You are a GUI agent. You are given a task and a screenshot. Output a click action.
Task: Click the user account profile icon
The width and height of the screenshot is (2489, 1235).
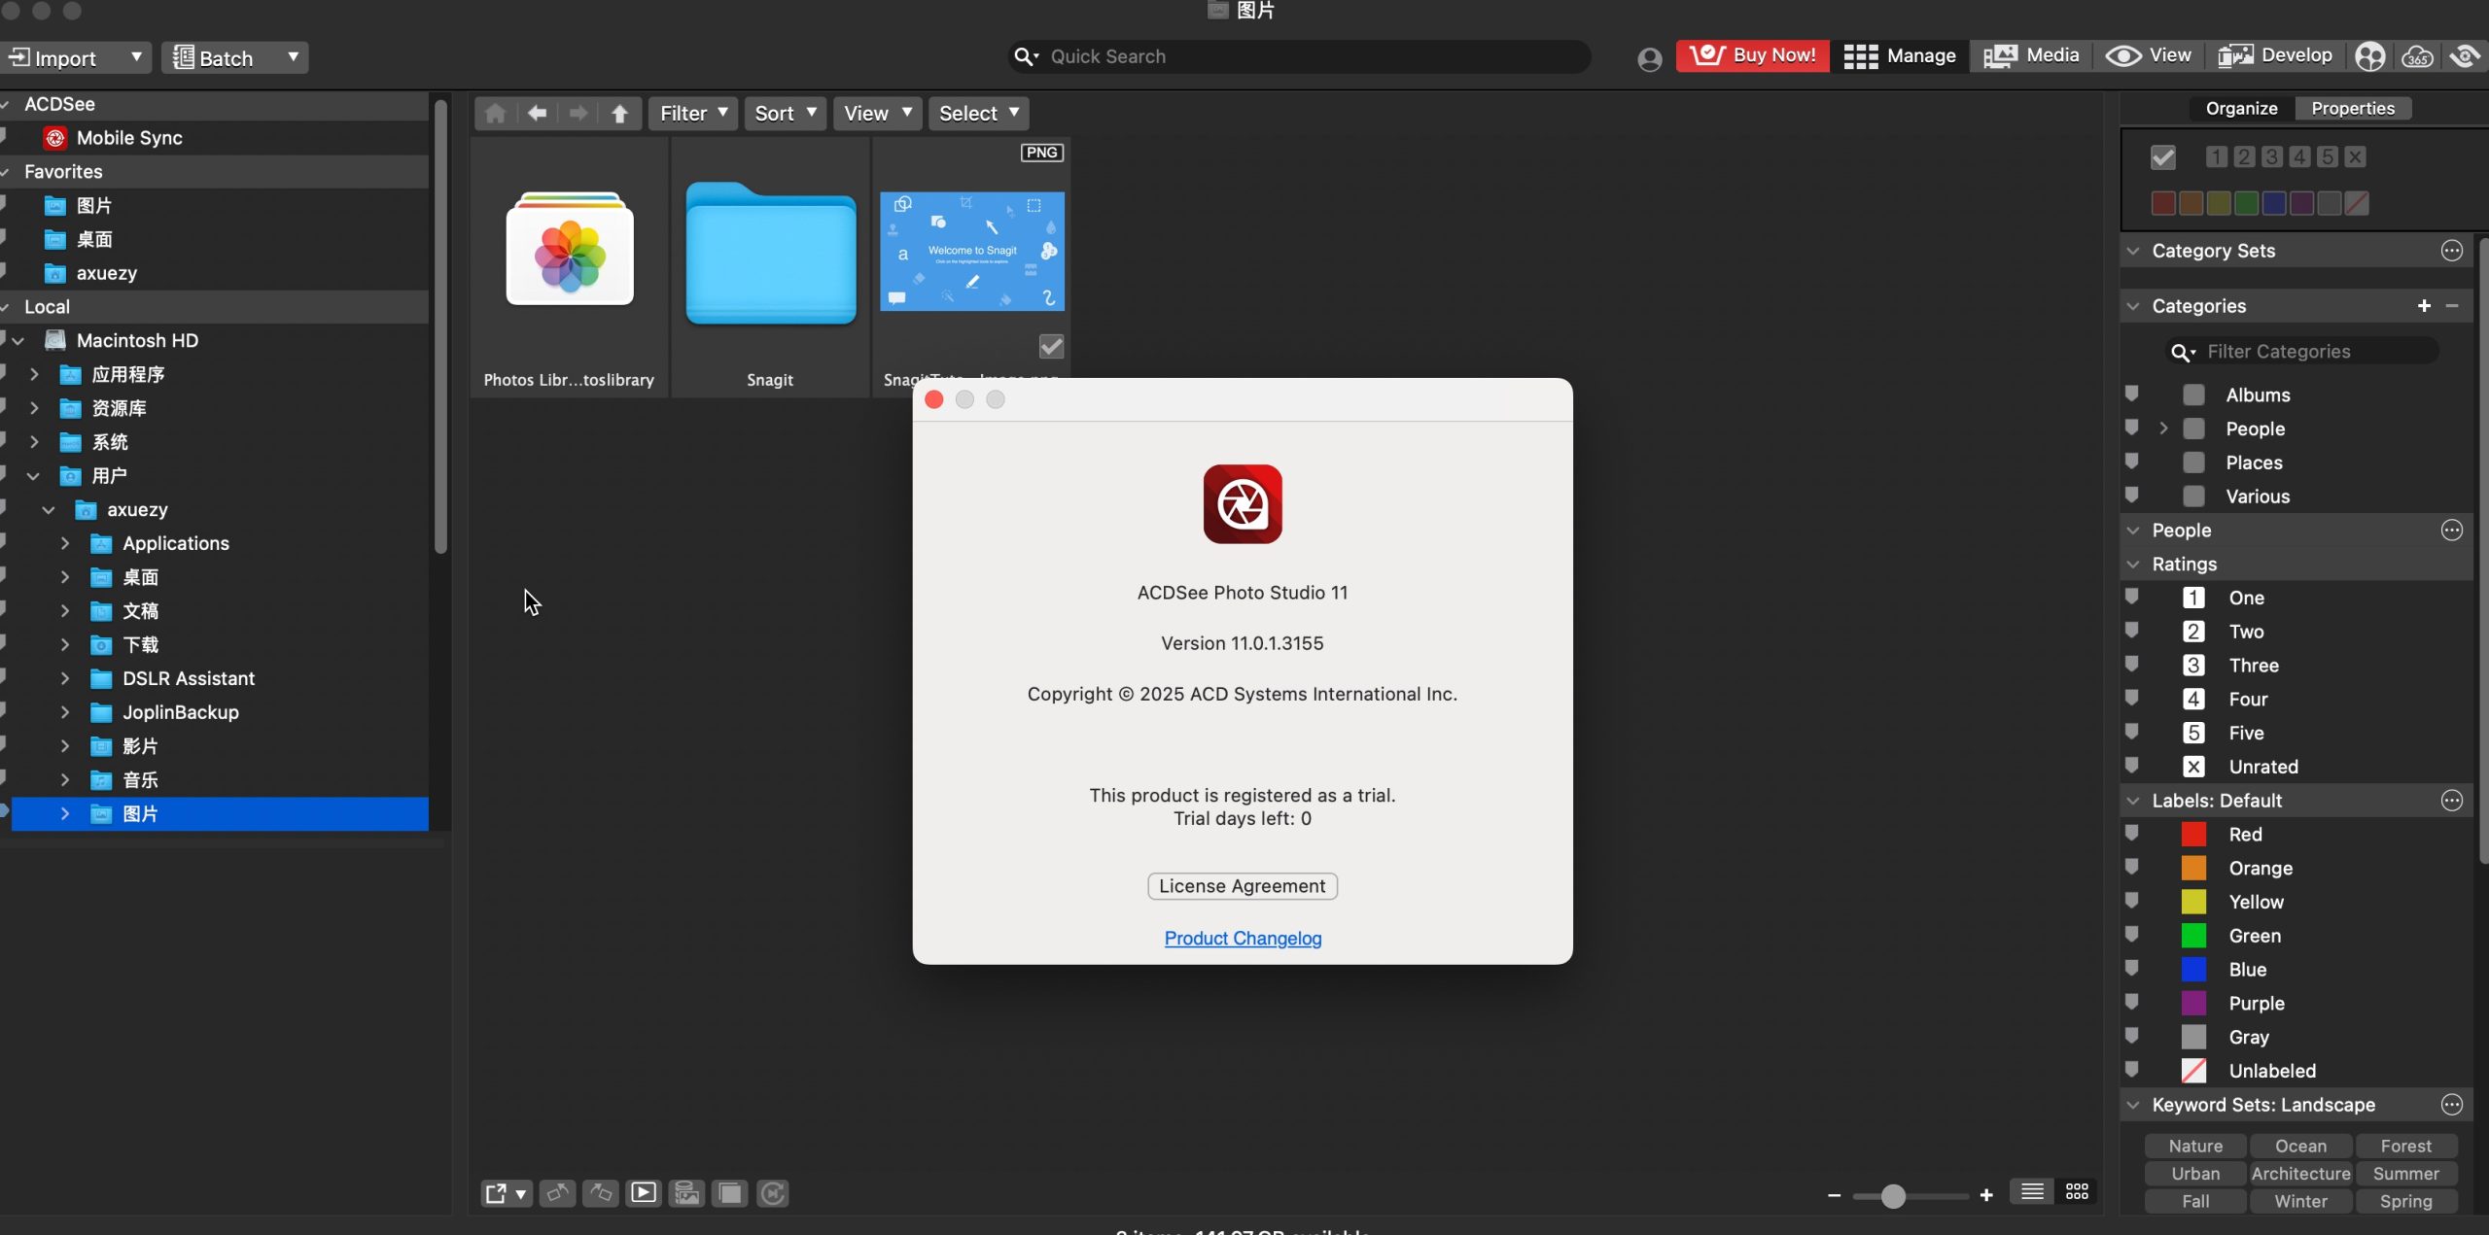pyautogui.click(x=1649, y=58)
